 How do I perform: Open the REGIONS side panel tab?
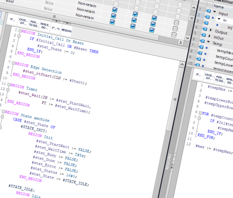[x=168, y=161]
